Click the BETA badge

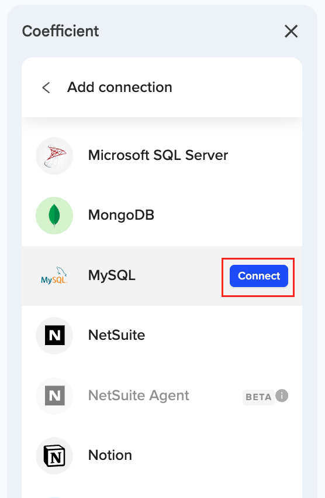(258, 397)
